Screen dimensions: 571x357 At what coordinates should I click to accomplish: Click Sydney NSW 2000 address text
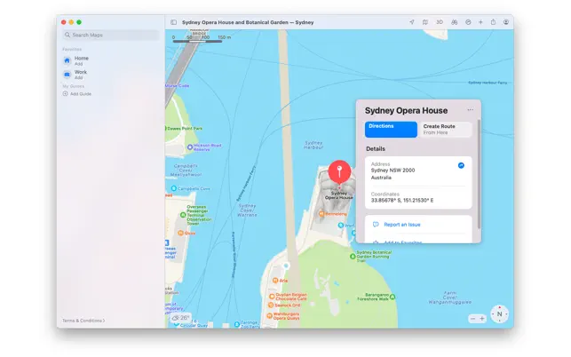pyautogui.click(x=393, y=171)
